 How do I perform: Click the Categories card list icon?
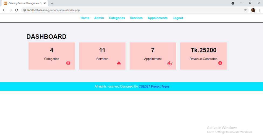click(x=68, y=63)
